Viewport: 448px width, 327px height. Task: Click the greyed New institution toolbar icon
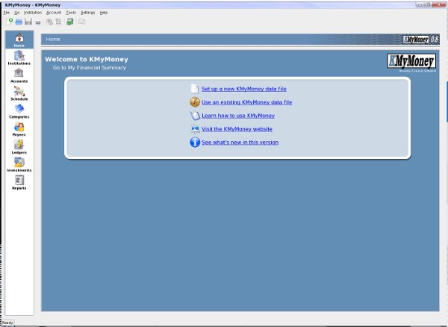tap(49, 22)
